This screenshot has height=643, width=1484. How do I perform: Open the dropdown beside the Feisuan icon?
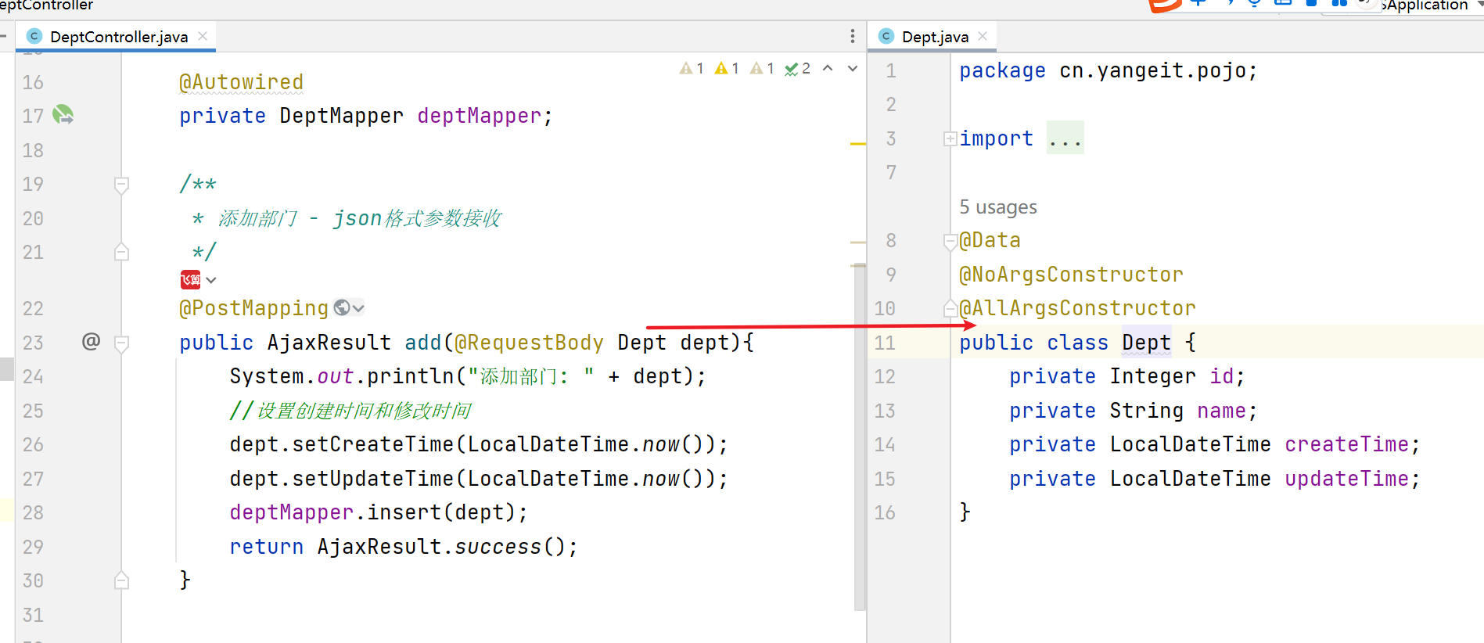click(x=211, y=280)
